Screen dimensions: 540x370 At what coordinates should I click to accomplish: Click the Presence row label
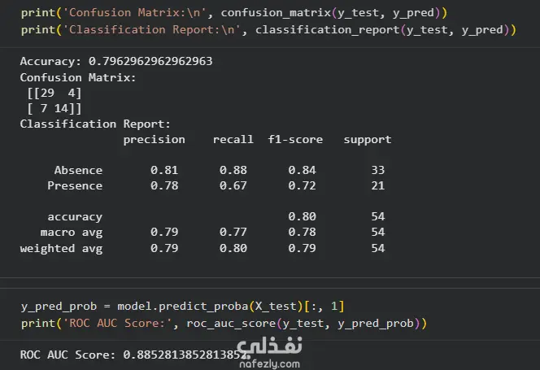(75, 185)
